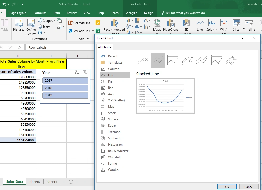Clear the Year slicer filter
The width and height of the screenshot is (262, 190).
(x=85, y=72)
